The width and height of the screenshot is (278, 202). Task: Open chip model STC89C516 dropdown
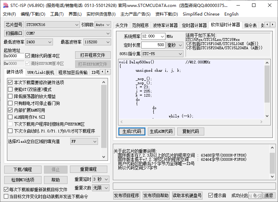52,25
